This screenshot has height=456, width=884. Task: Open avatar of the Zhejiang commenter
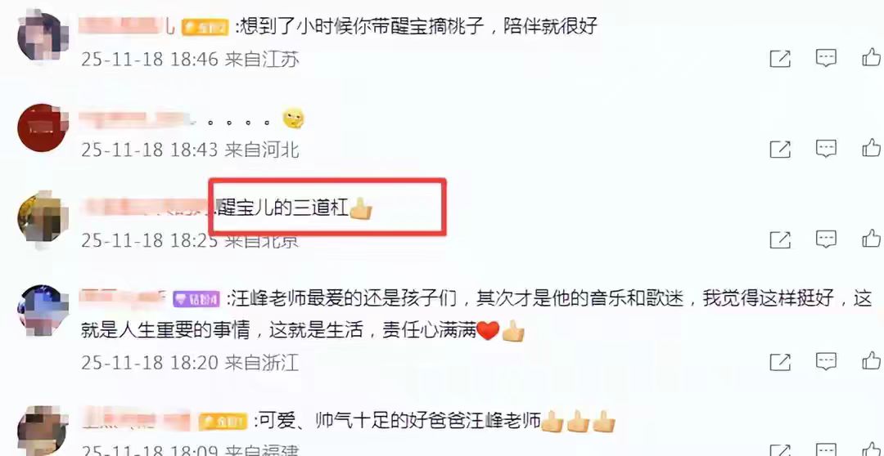click(43, 310)
